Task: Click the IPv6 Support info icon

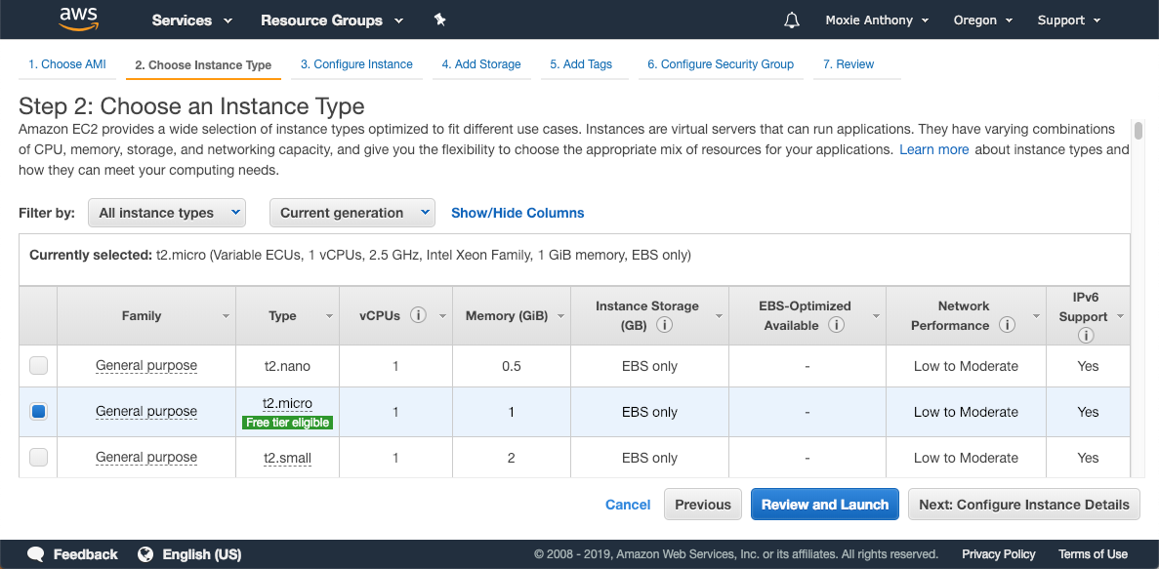Action: pyautogui.click(x=1085, y=336)
